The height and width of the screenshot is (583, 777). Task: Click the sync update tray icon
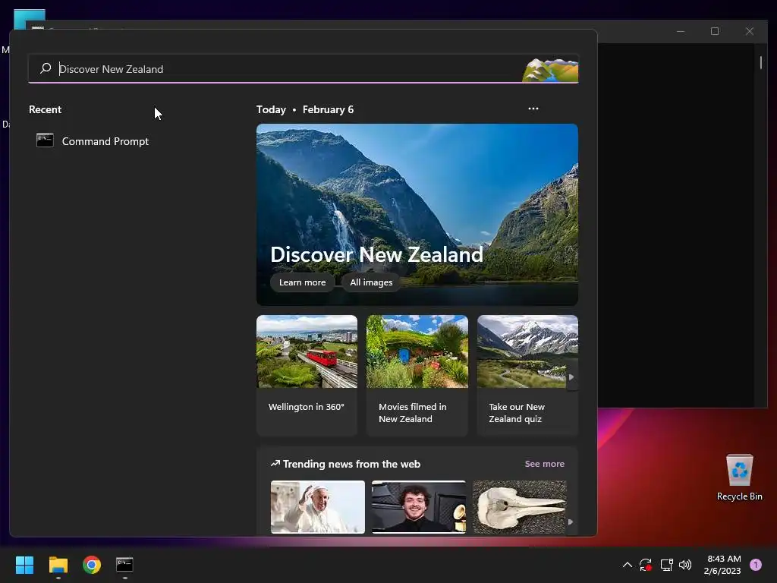[646, 565]
